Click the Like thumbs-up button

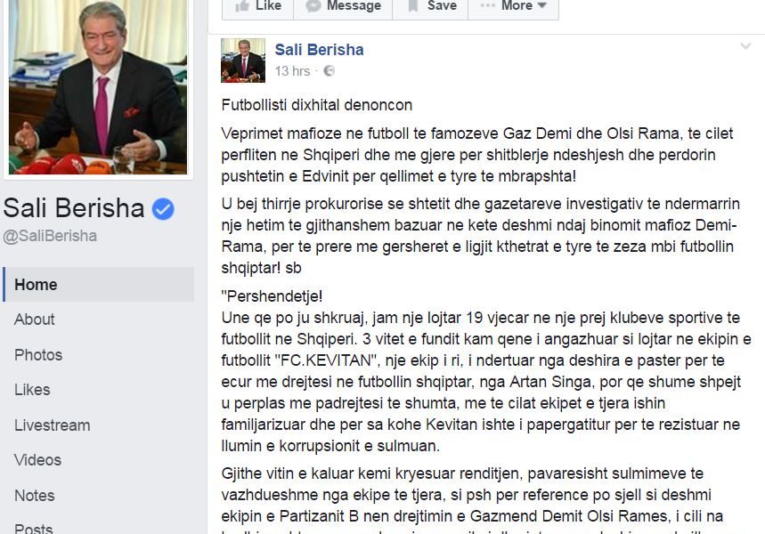pos(257,6)
